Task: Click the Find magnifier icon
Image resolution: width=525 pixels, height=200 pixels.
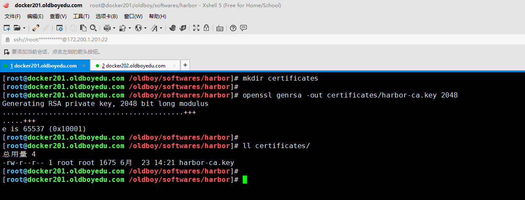Action: [x=93, y=28]
